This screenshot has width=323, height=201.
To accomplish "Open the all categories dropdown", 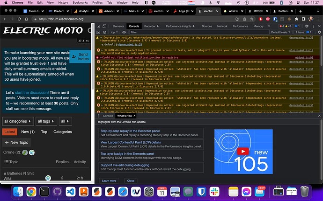I will tap(18, 121).
